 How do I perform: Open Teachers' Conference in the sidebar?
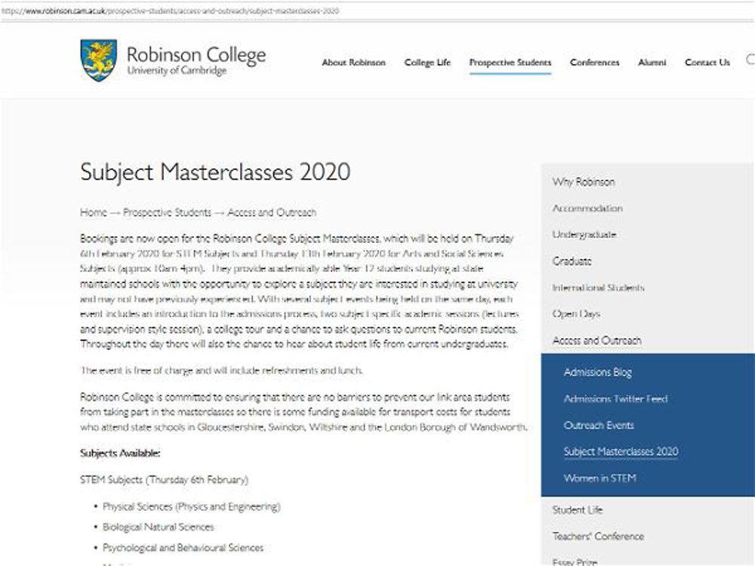[x=598, y=537]
